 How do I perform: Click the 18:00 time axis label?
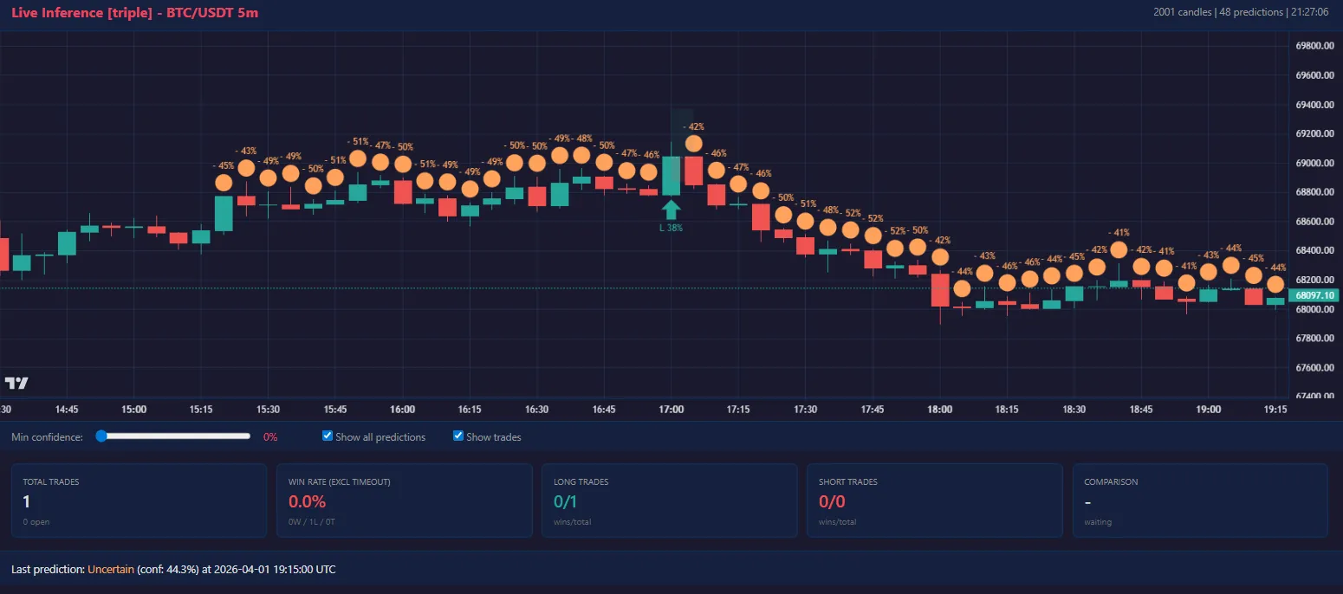[x=940, y=409]
